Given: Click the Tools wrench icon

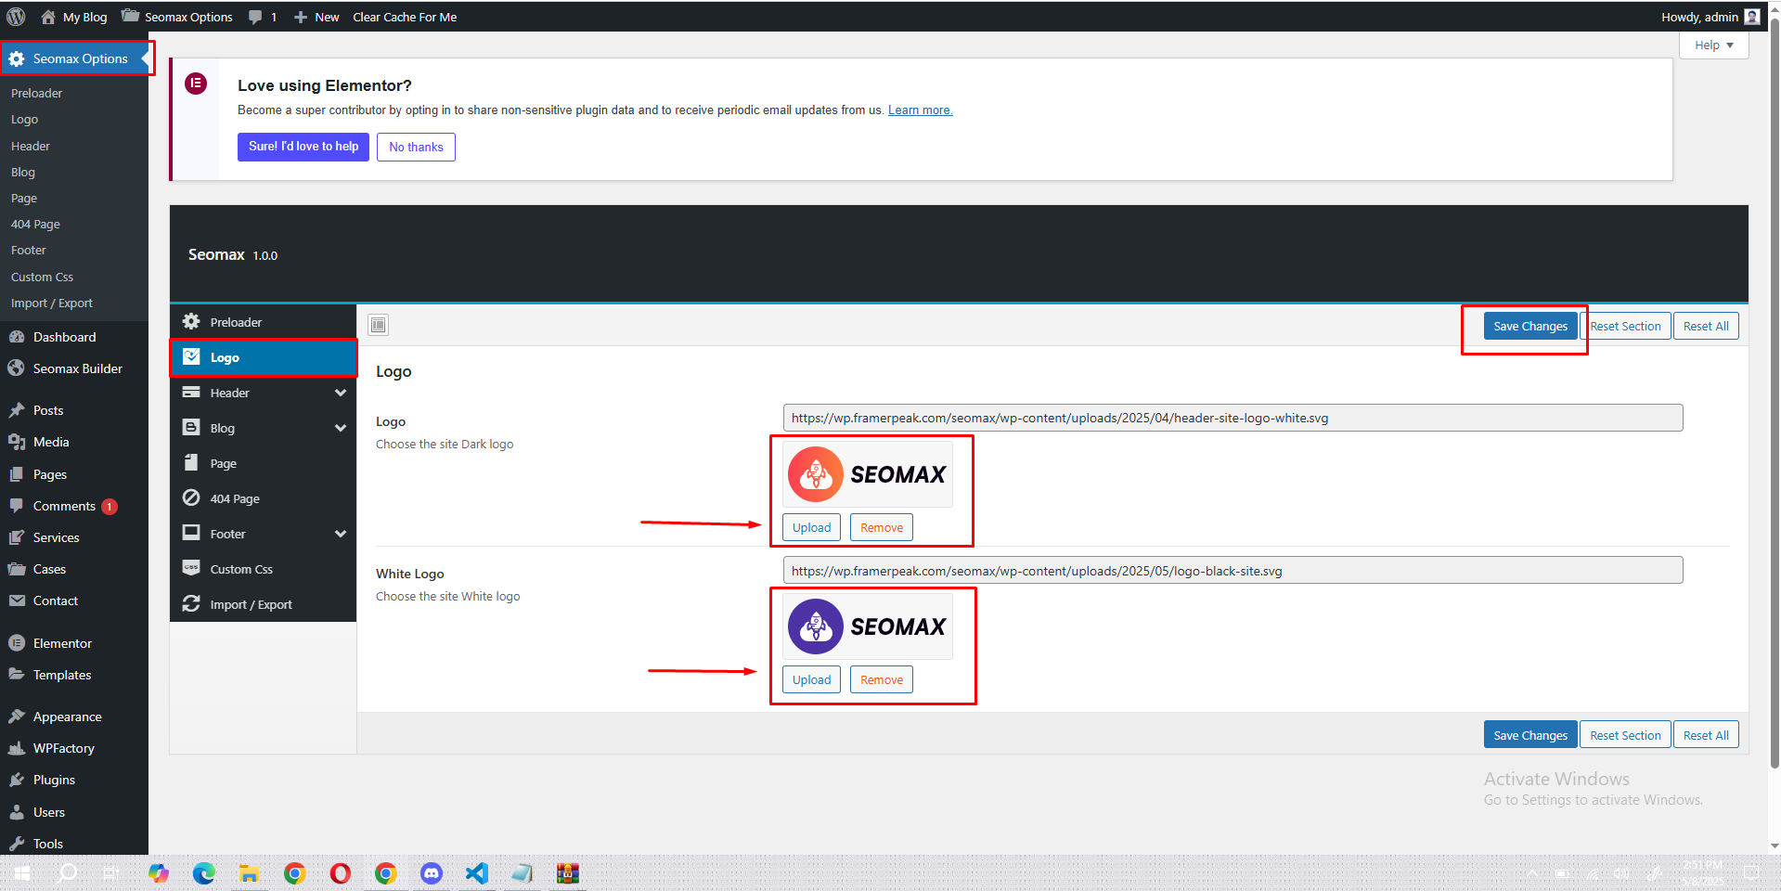Looking at the screenshot, I should coord(17,844).
